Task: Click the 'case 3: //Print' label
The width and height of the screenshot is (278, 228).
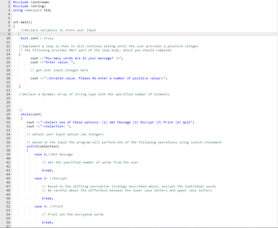Action: tap(49, 206)
